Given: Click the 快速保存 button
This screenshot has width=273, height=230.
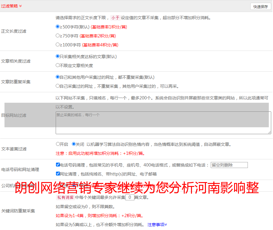Looking at the screenshot, I should click(x=260, y=7).
